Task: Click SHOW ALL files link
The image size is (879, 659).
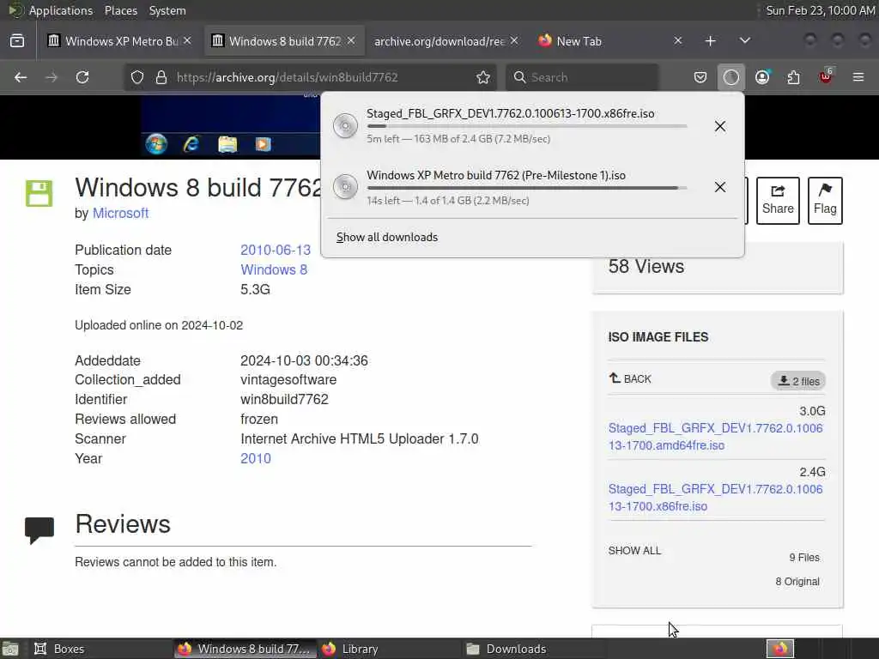Action: [x=634, y=550]
